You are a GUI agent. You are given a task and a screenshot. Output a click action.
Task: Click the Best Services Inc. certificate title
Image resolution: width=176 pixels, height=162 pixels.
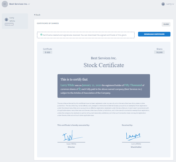(x=104, y=58)
